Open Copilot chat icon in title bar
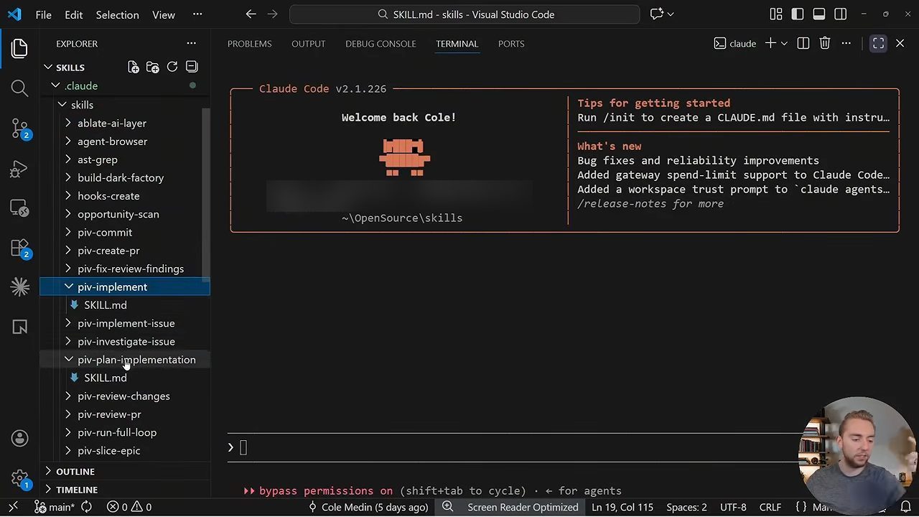Screen dimensions: 919x517 [x=656, y=14]
